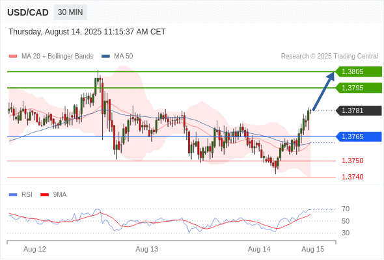Toggle the RSI legend label
The height and width of the screenshot is (260, 384).
pyautogui.click(x=27, y=195)
